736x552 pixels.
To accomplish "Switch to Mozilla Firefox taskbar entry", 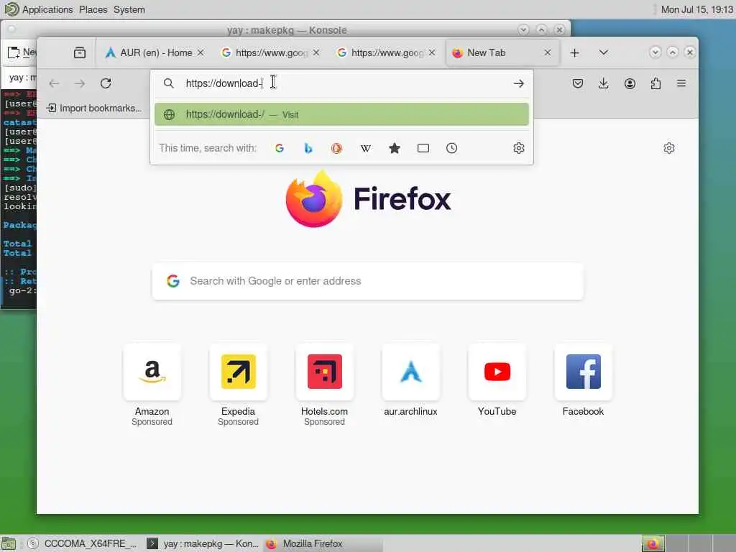I will coord(323,543).
